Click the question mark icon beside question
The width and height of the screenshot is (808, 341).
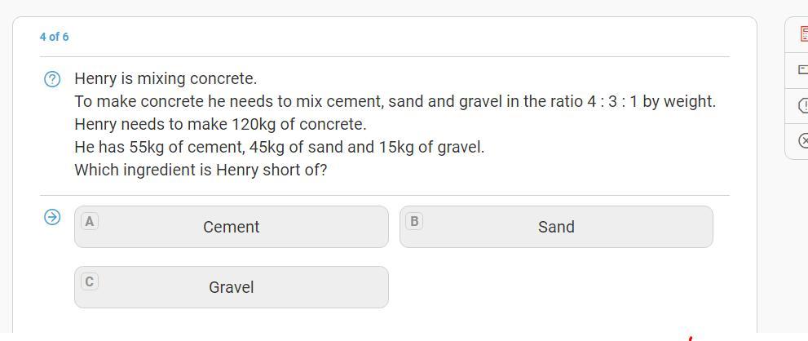click(x=52, y=79)
